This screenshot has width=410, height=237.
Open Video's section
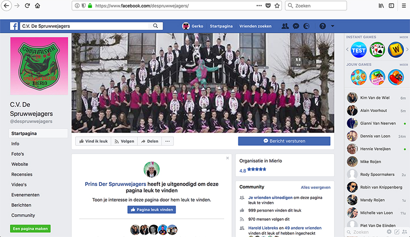pos(19,184)
